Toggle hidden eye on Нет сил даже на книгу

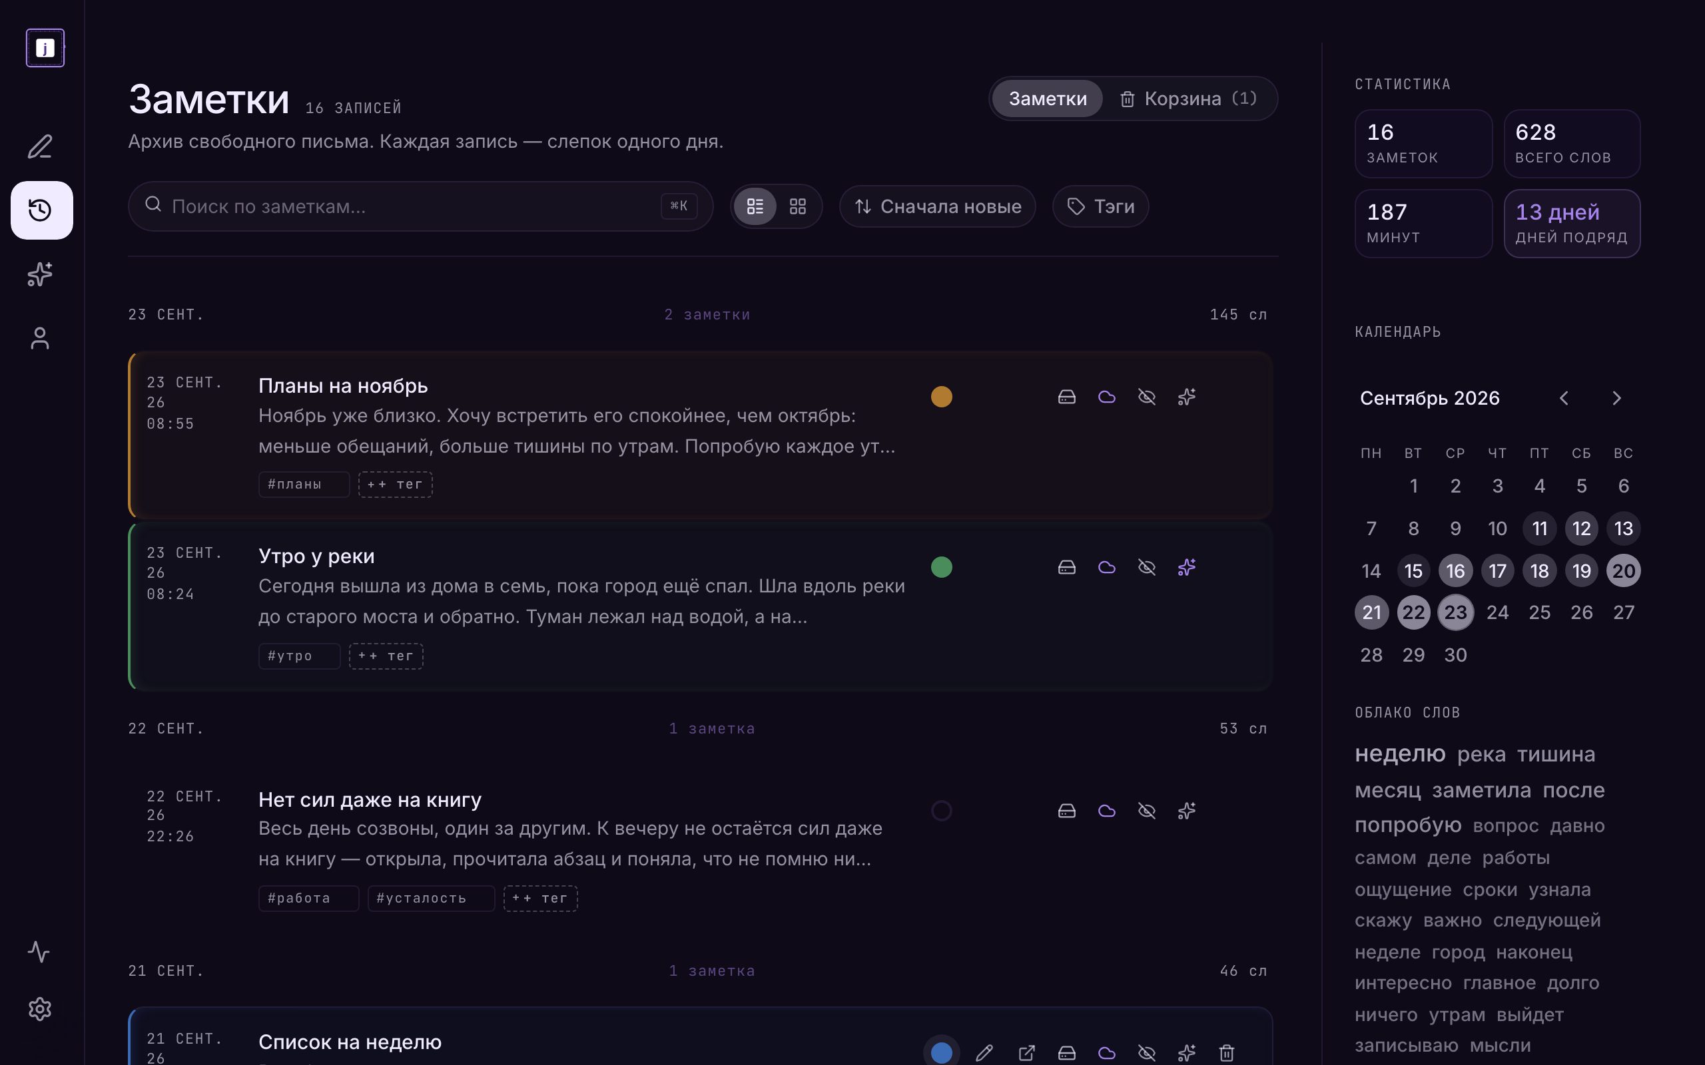(1147, 811)
